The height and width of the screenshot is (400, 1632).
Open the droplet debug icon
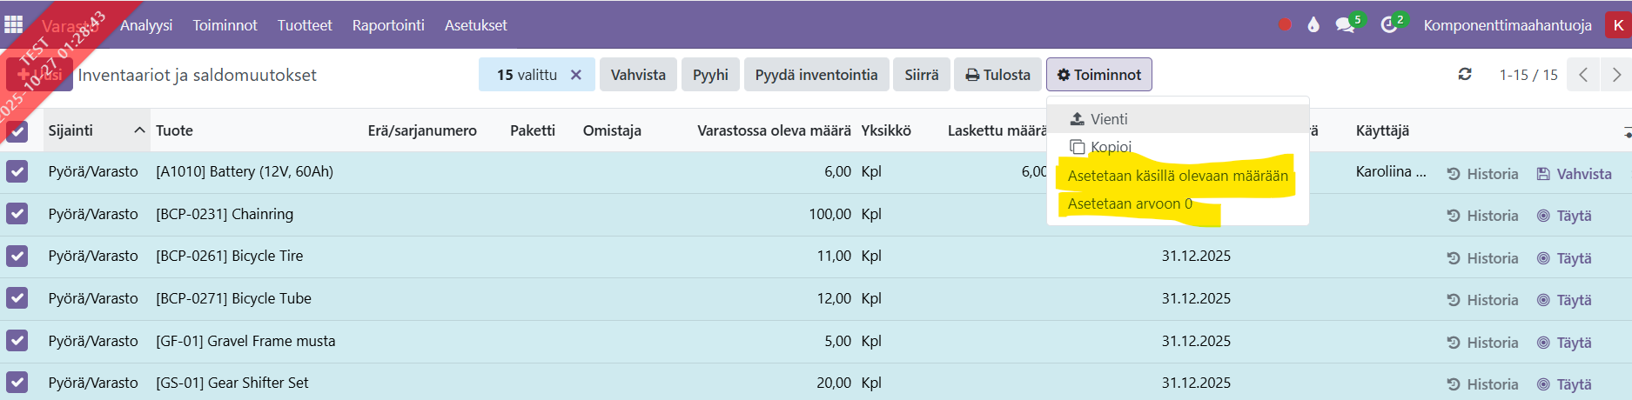click(1313, 25)
